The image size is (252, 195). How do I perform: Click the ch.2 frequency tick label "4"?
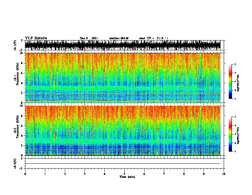click(22, 136)
